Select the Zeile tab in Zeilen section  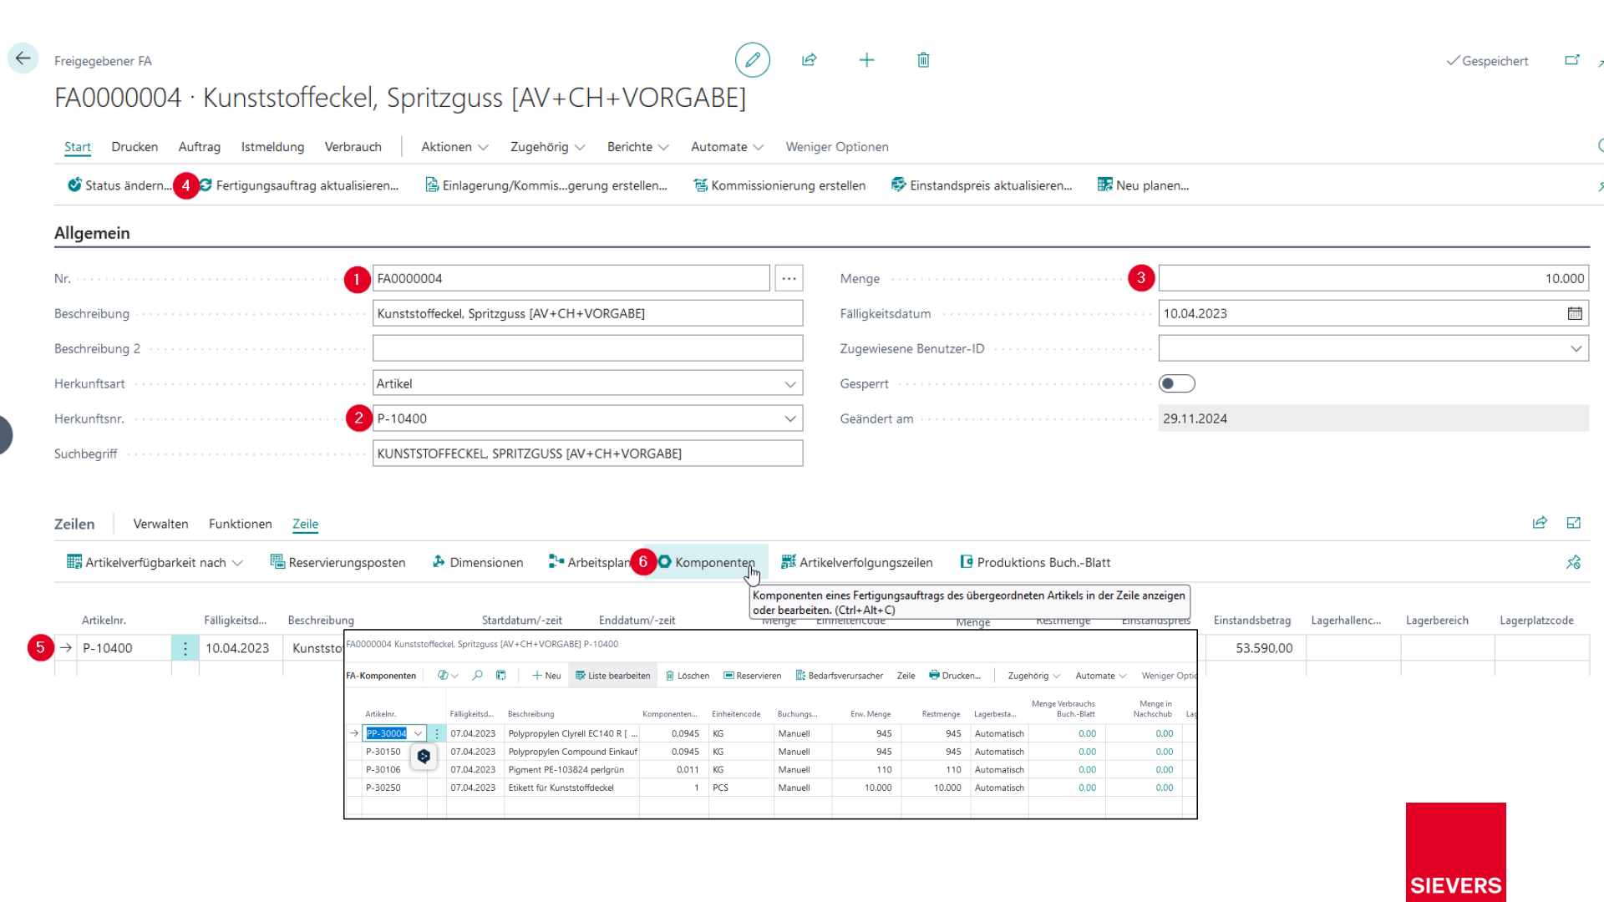click(305, 524)
